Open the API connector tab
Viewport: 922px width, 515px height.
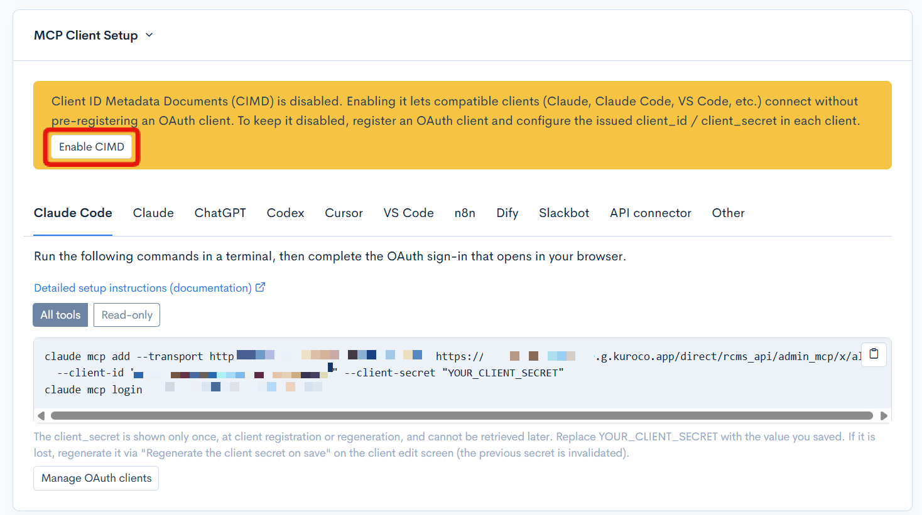(x=651, y=213)
